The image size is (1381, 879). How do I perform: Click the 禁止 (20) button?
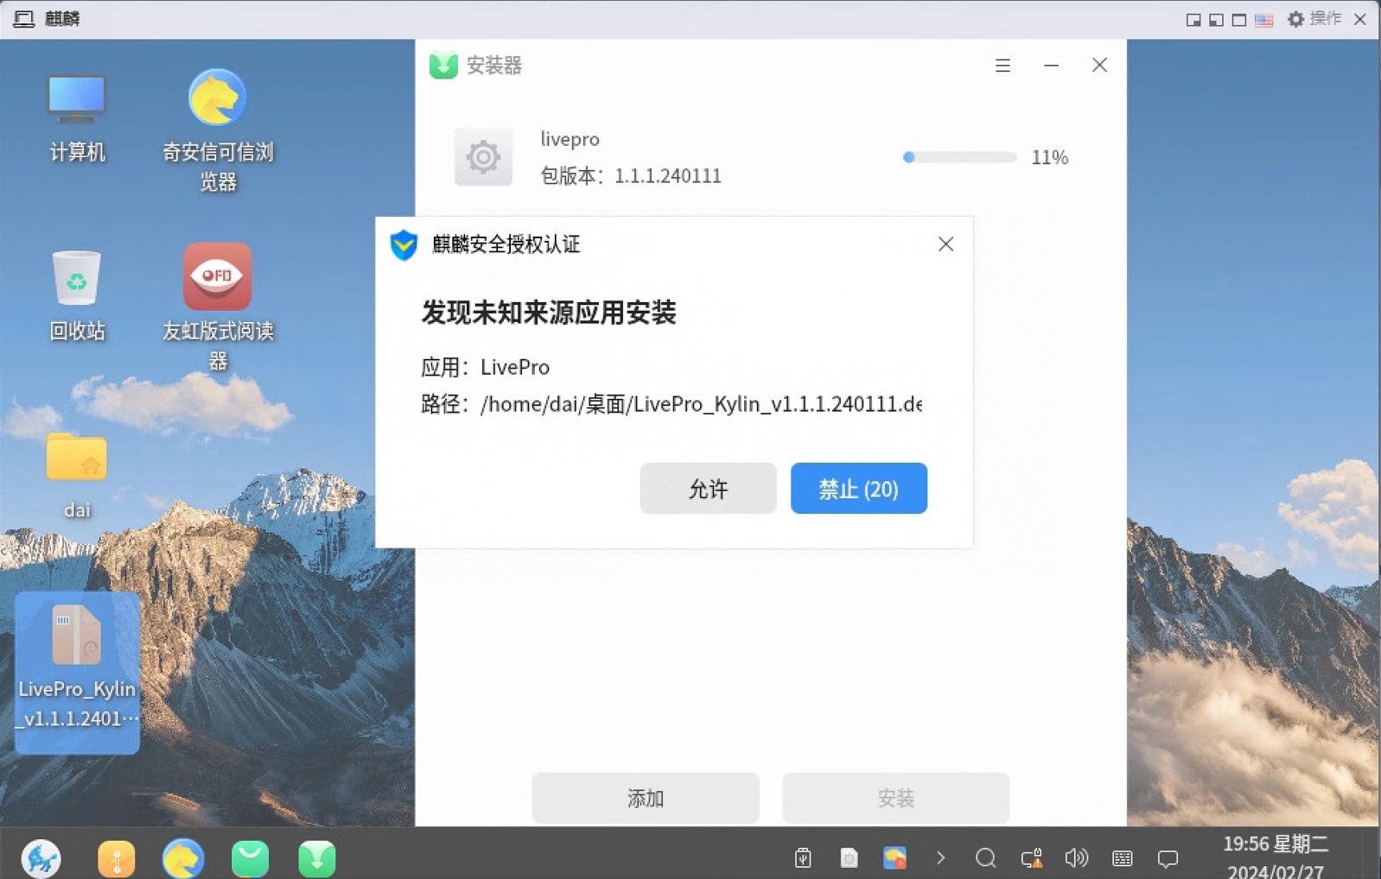pos(858,489)
